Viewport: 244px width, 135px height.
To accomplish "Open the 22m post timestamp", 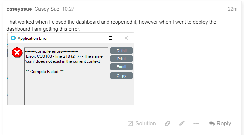I will (232, 9).
